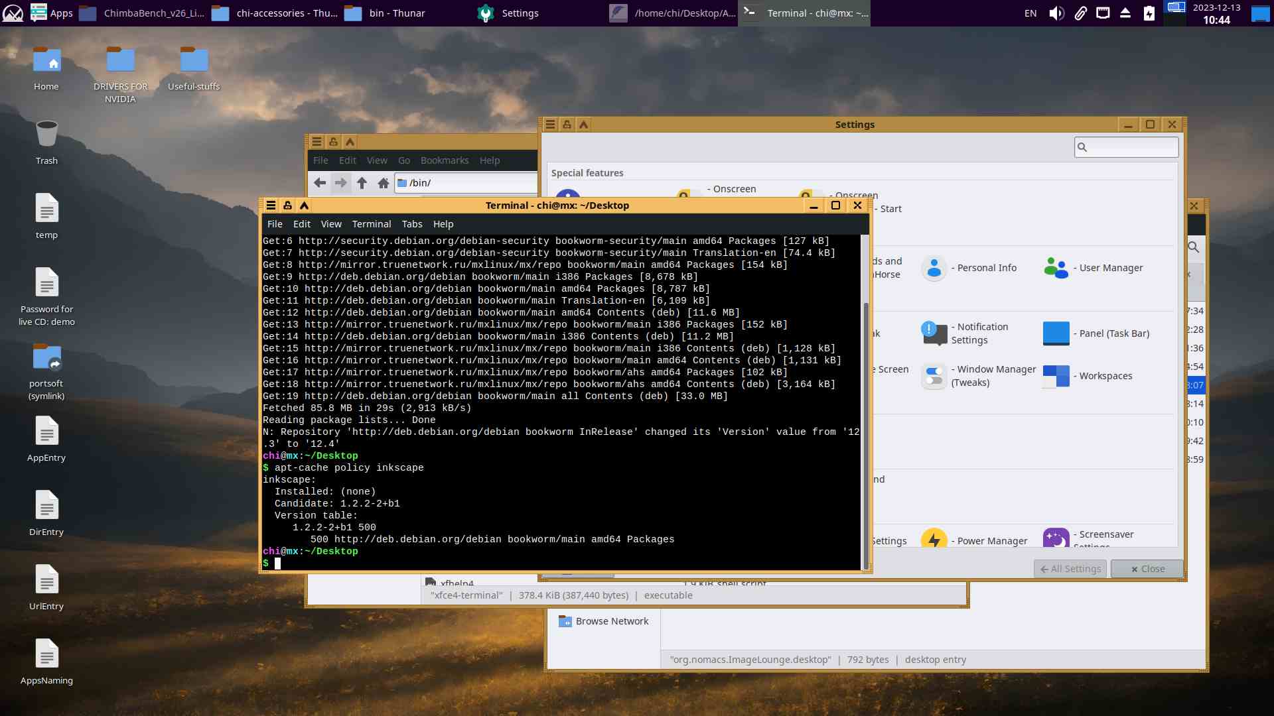Open the Tabs menu in terminal

click(x=411, y=224)
